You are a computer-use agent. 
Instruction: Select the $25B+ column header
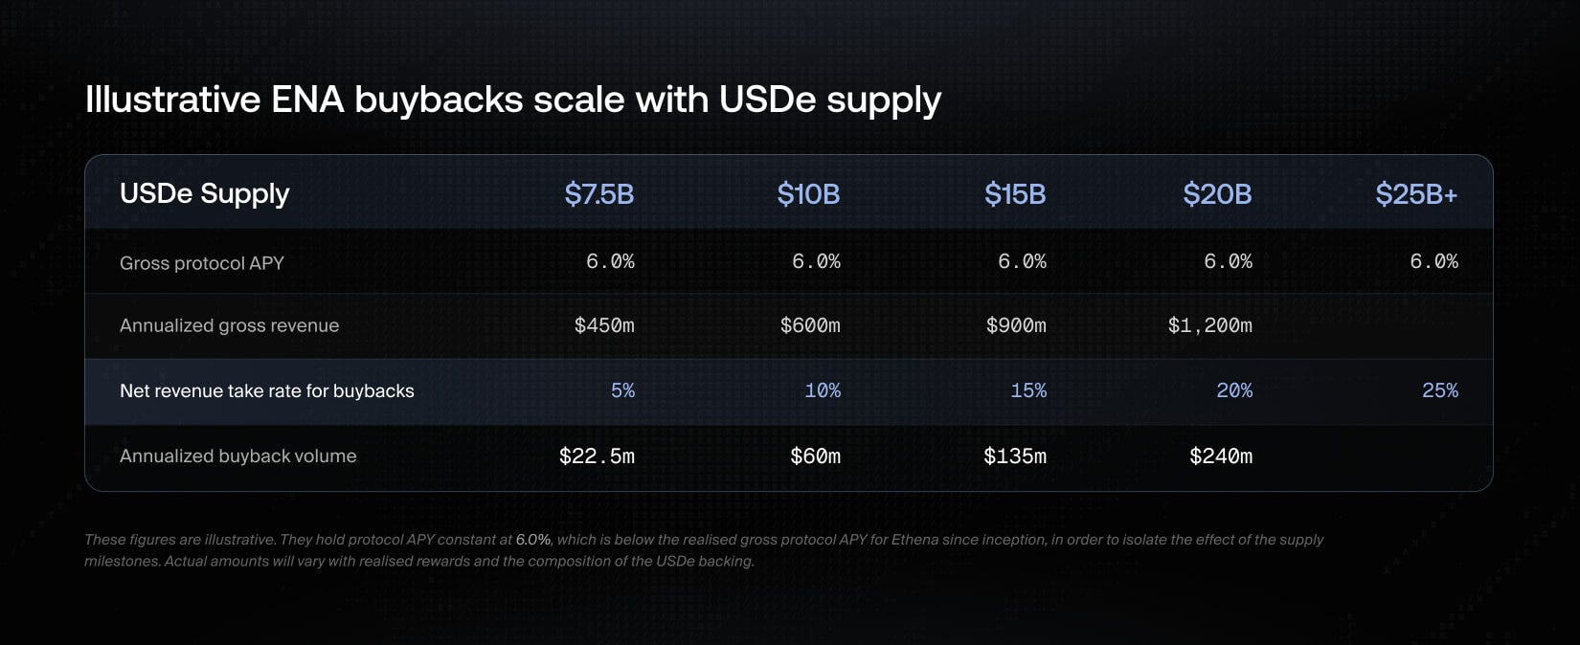[1416, 194]
